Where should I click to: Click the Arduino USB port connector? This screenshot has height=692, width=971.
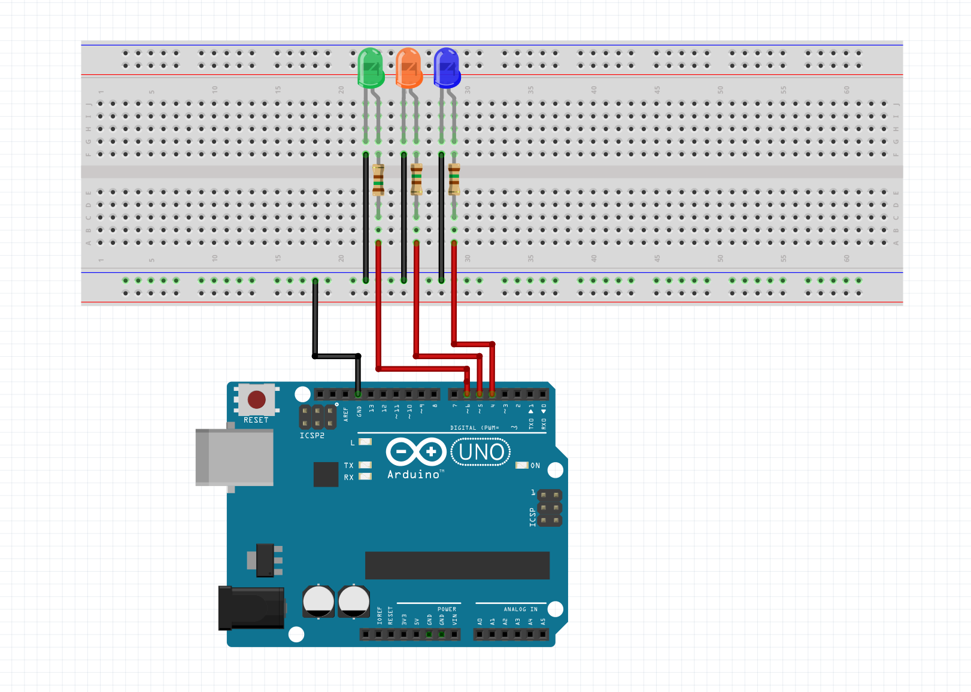pyautogui.click(x=235, y=457)
